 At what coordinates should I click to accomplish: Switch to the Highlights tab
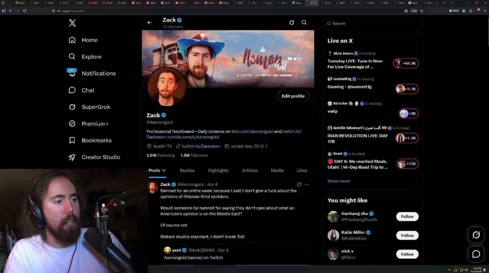pyautogui.click(x=218, y=170)
